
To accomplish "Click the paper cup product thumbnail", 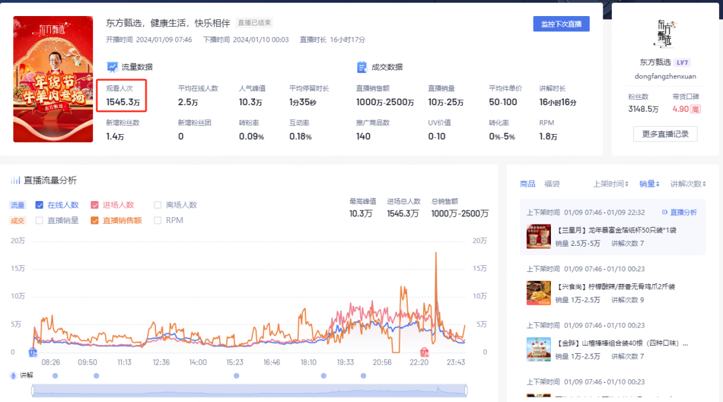I will point(538,237).
